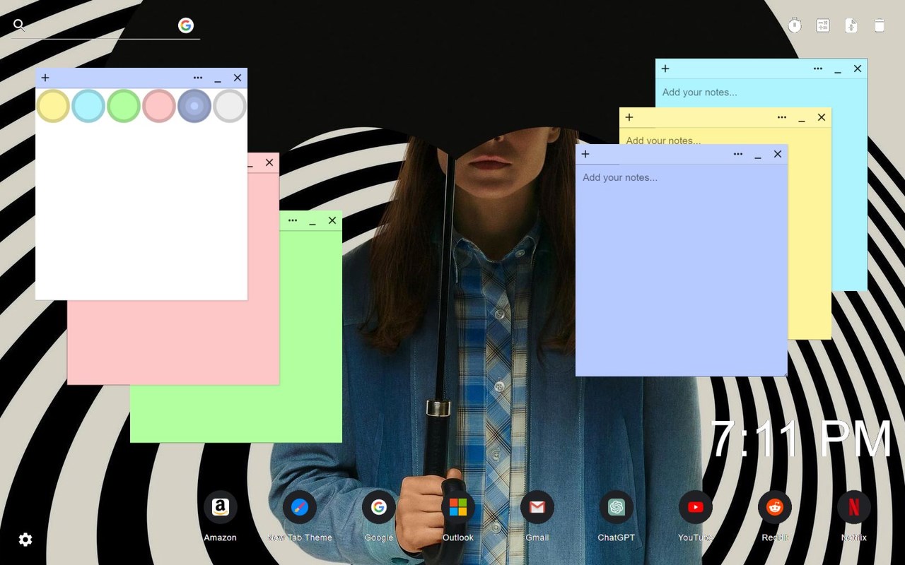905x565 pixels.
Task: Close the yellow note
Action: (822, 117)
